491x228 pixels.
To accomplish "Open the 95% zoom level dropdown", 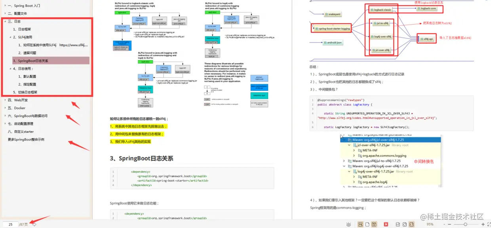I will (444, 224).
